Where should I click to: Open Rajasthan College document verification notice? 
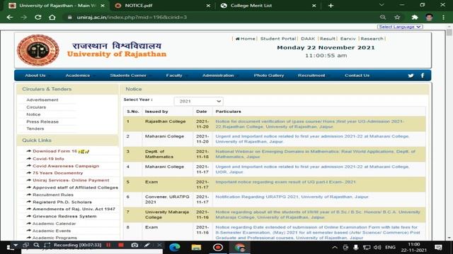309,124
